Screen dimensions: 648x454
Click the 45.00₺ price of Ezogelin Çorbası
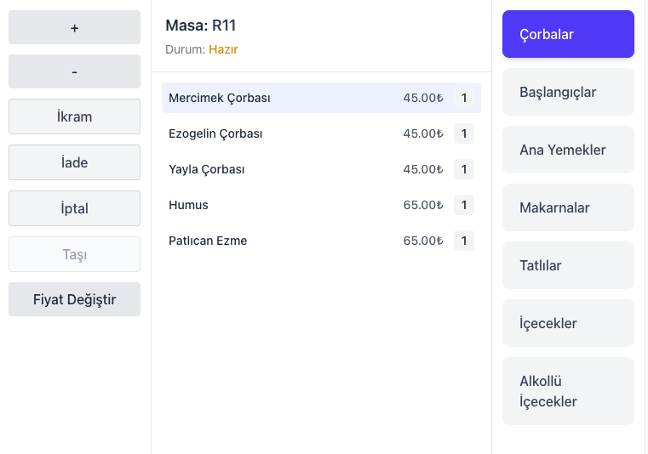point(423,133)
